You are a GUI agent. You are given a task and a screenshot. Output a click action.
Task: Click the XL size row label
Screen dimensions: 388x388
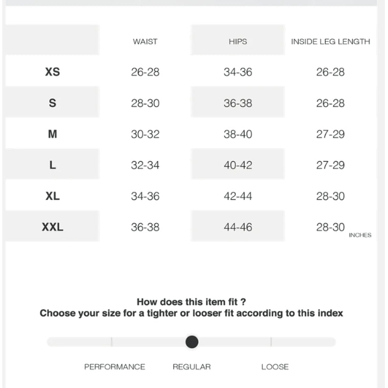coord(53,196)
